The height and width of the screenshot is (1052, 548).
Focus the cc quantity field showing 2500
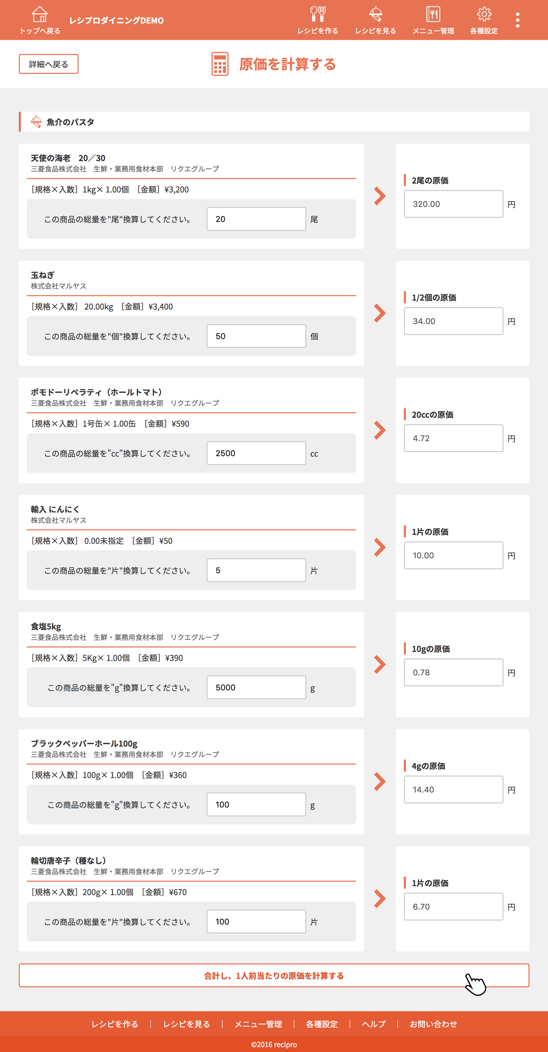click(256, 453)
